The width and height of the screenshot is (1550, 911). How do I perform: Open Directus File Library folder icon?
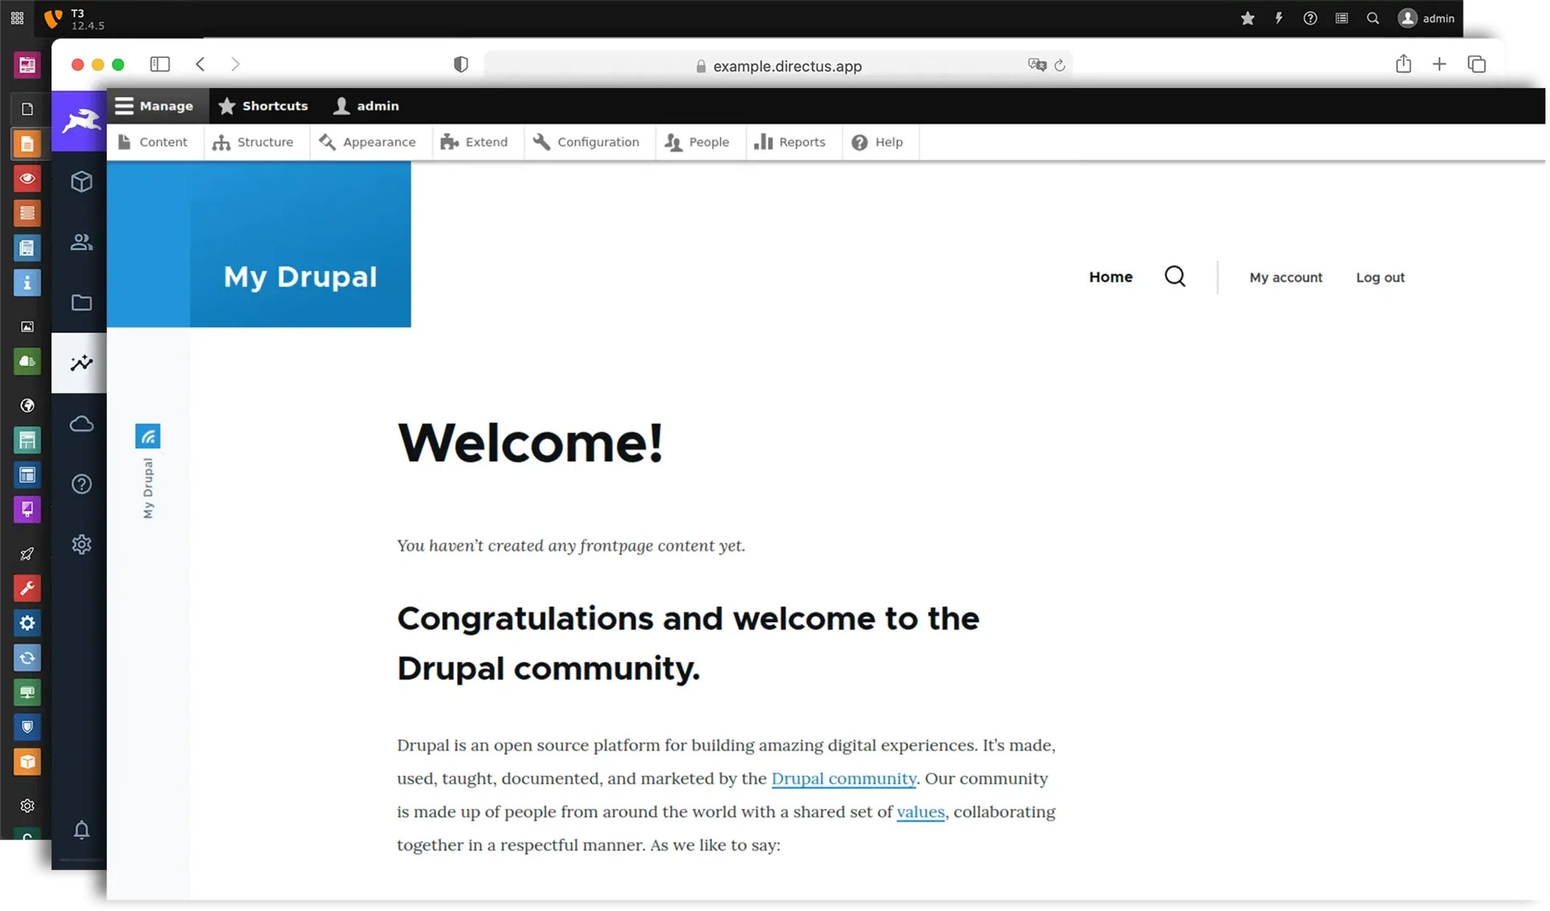[x=81, y=303]
